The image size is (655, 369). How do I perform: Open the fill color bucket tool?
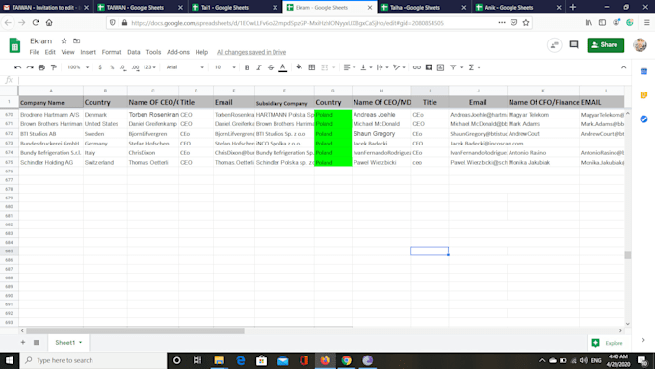coord(299,66)
